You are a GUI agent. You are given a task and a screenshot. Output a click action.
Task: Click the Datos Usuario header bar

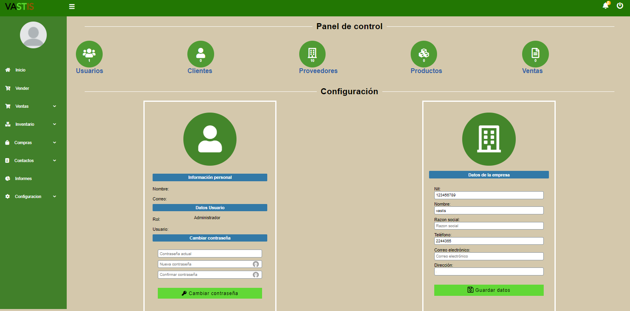210,208
